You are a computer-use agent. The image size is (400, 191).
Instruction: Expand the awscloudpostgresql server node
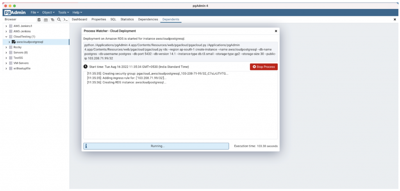tap(9, 42)
